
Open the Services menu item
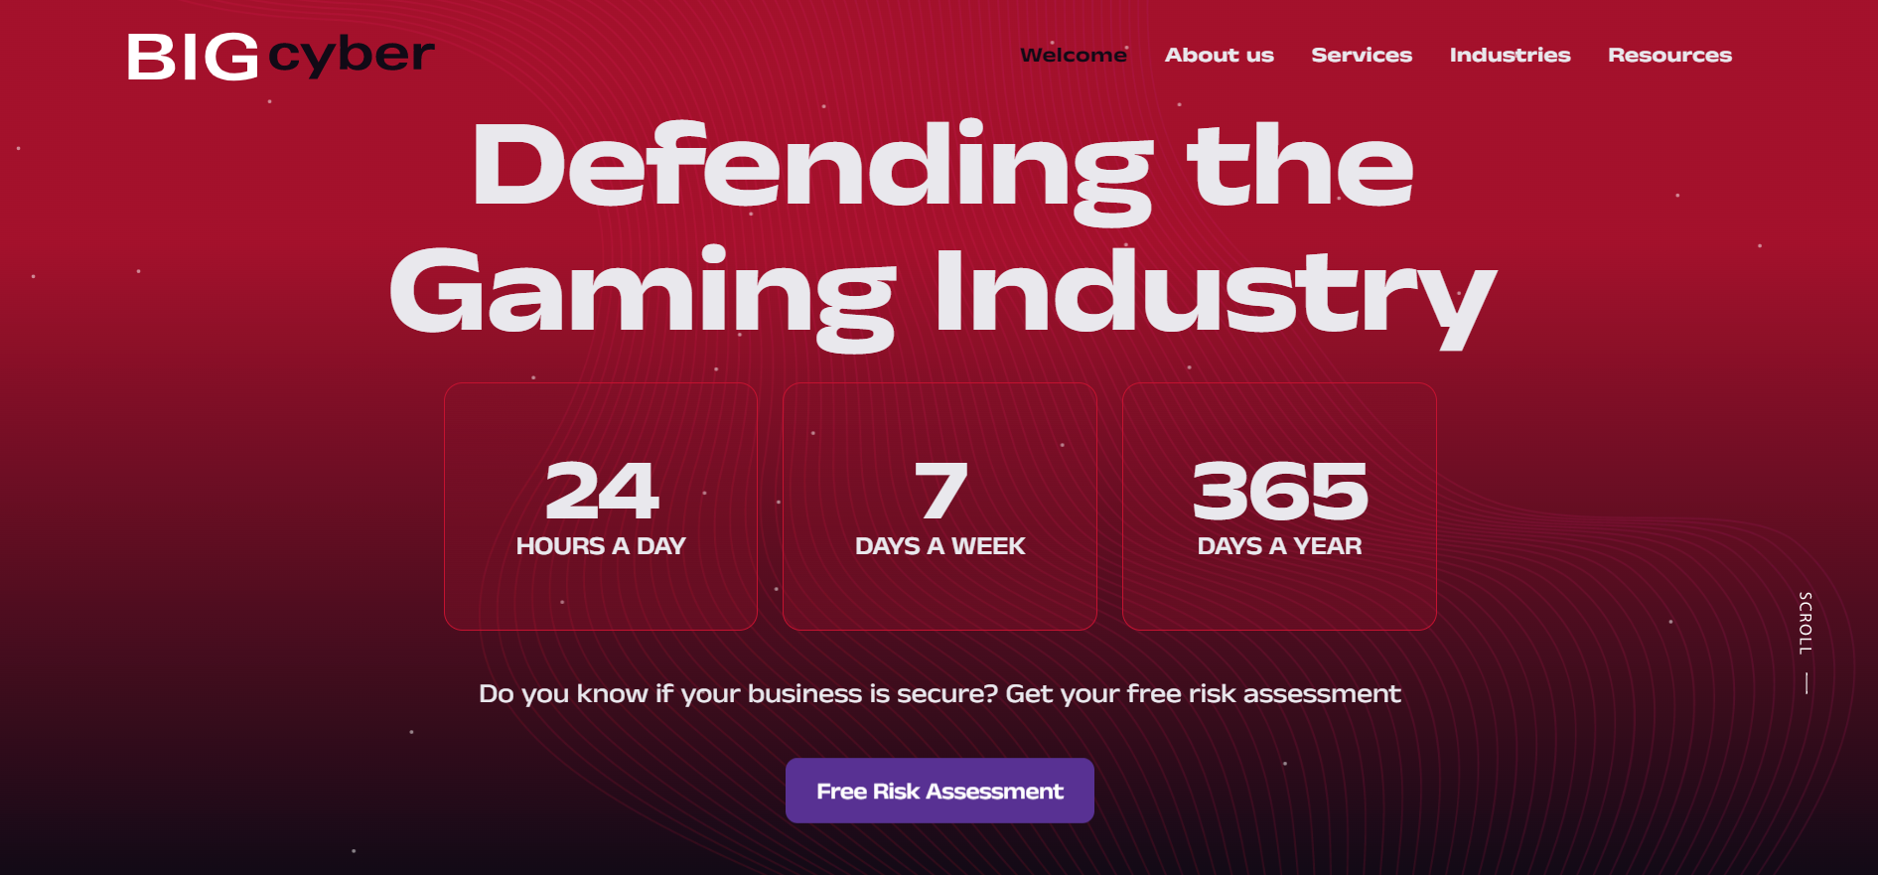1361,56
